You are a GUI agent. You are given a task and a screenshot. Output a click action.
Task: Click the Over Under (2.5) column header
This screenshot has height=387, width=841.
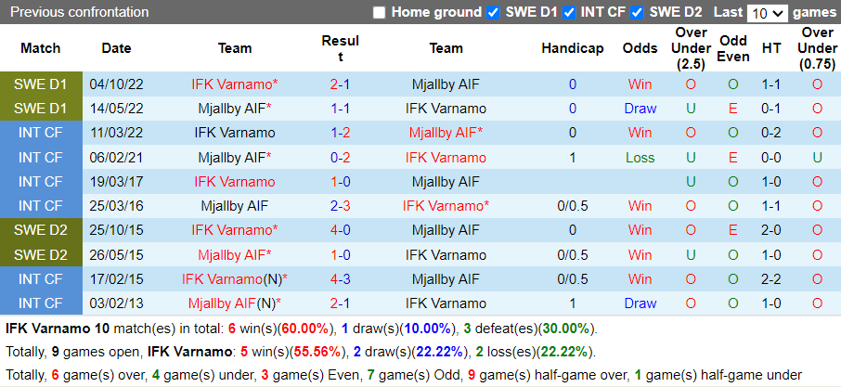[691, 48]
